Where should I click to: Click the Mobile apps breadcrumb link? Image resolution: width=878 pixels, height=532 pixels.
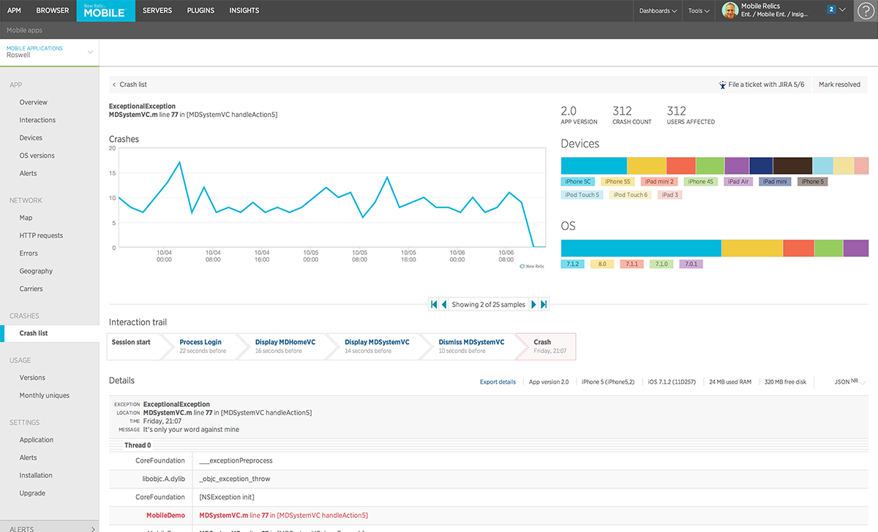[25, 31]
